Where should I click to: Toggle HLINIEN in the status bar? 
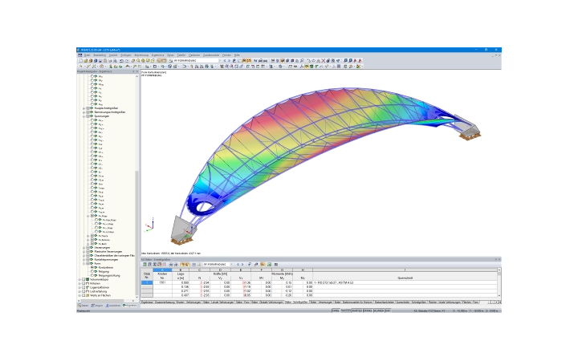tap(379, 310)
